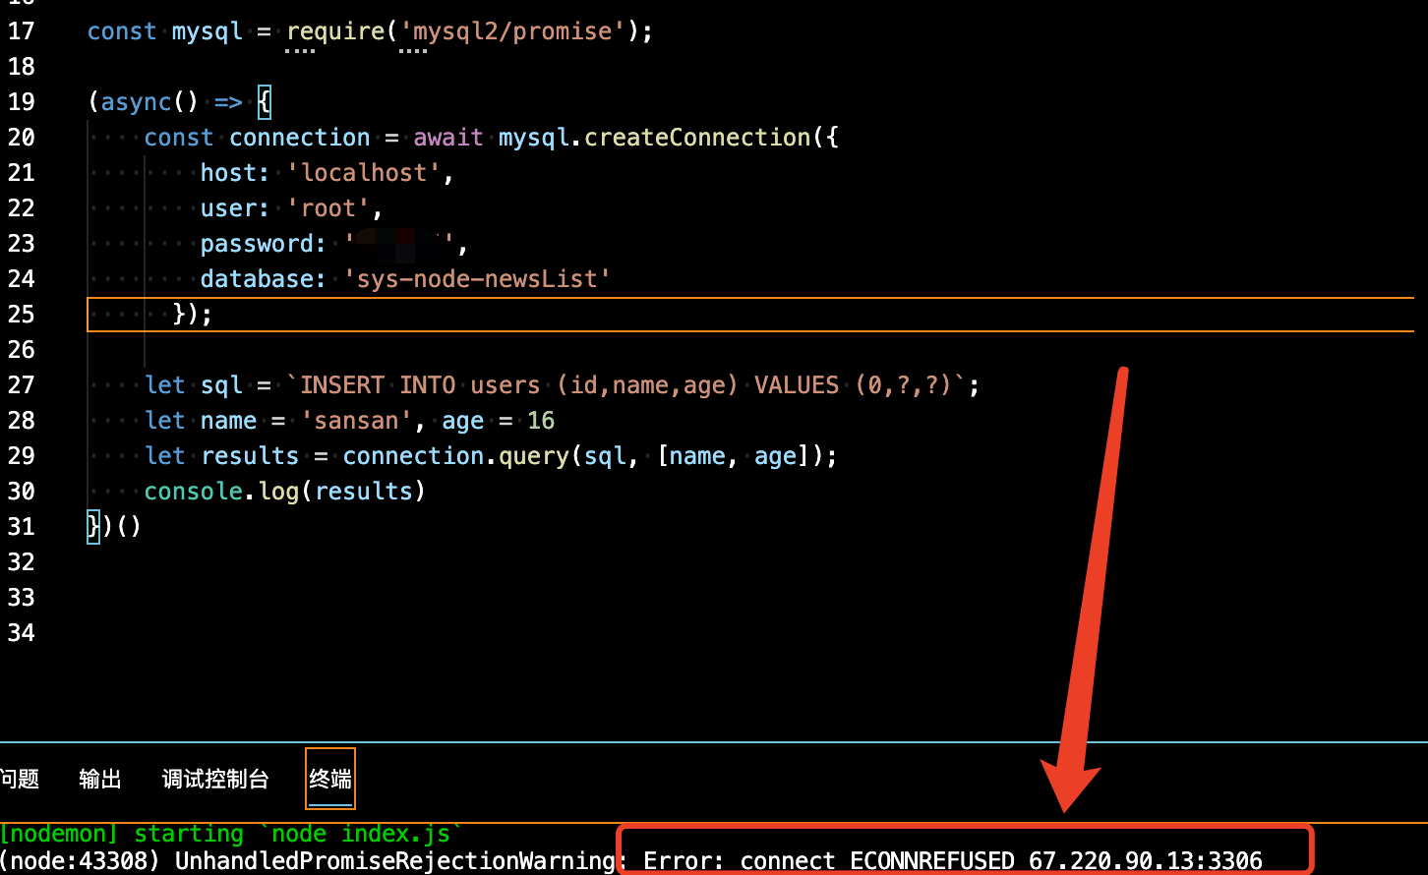Open the 问题 problems tab
The width and height of the screenshot is (1428, 875).
tap(20, 780)
